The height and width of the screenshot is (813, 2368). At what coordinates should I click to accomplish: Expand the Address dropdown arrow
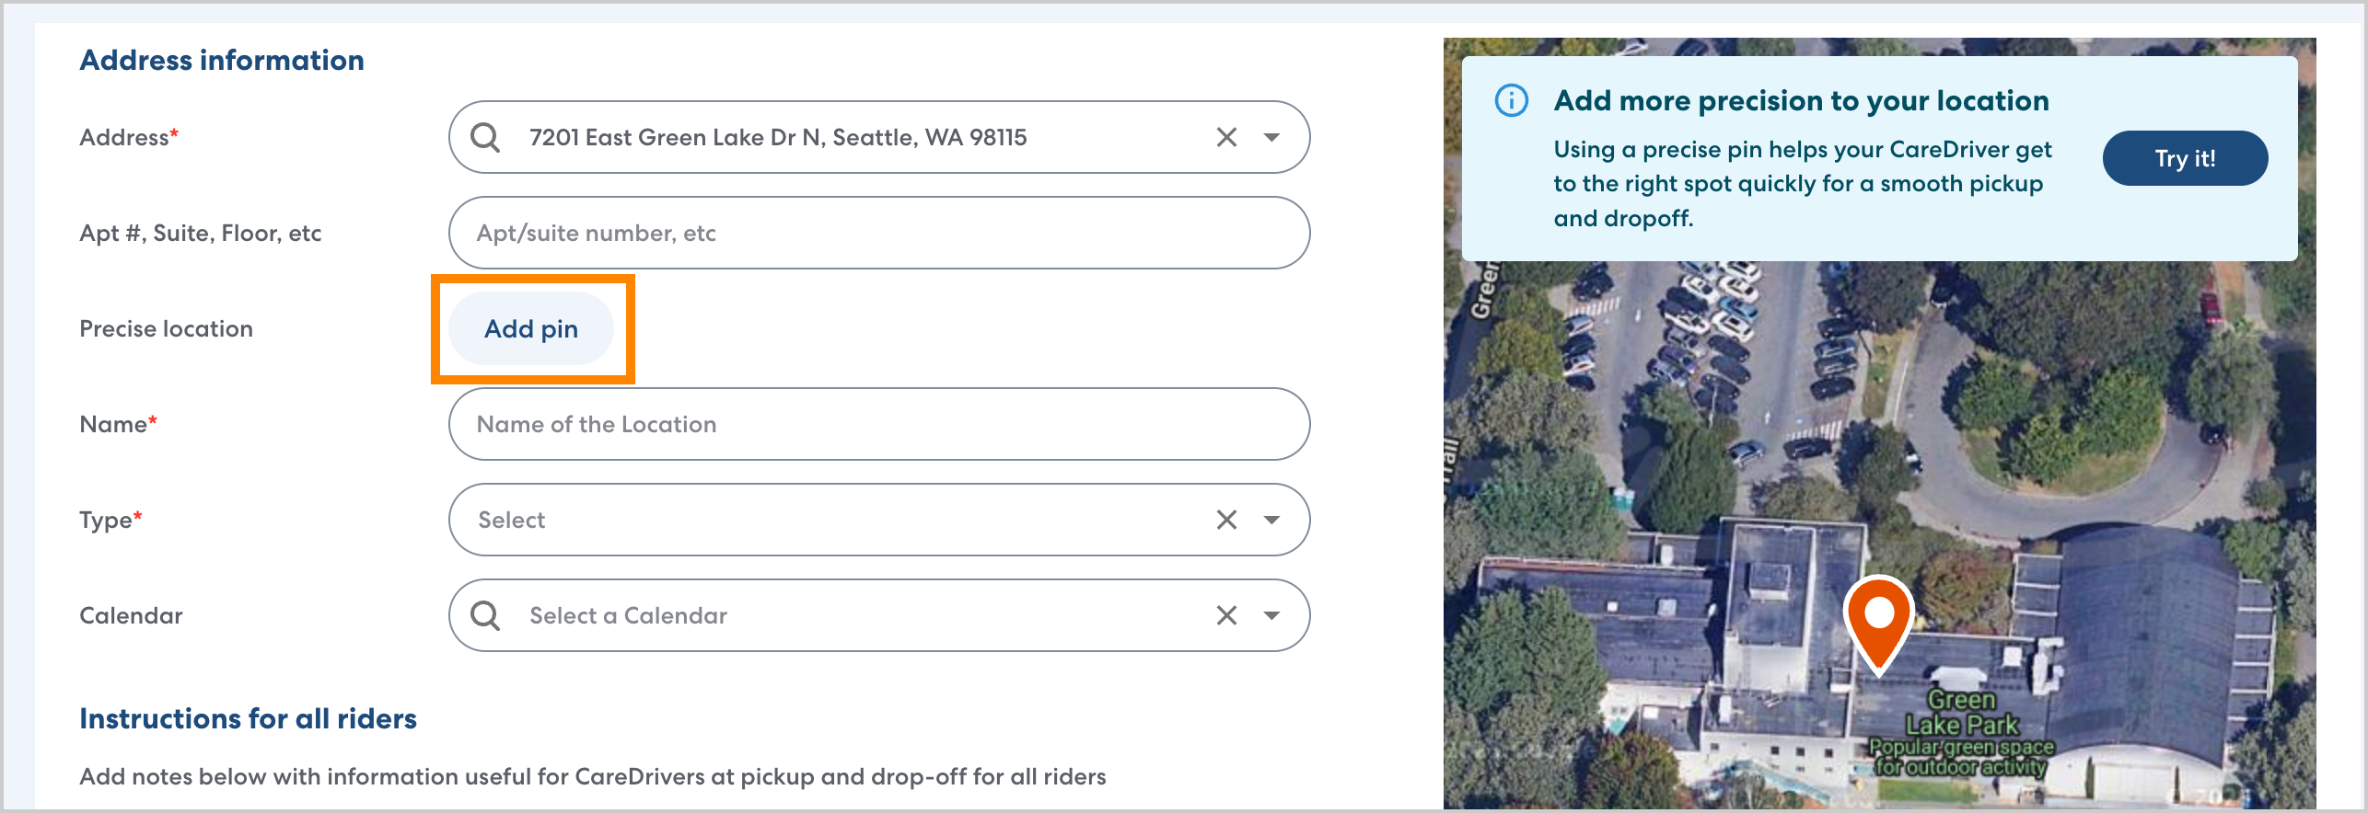pyautogui.click(x=1272, y=138)
